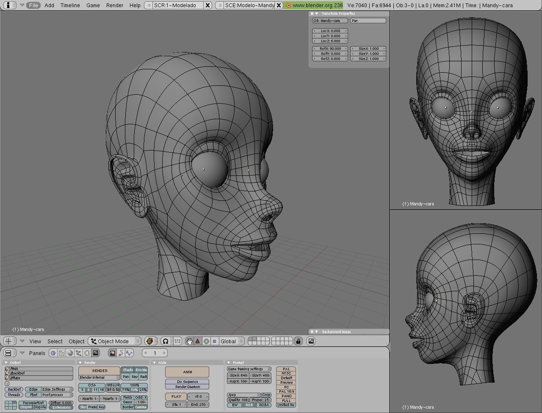Open the Render menu

tap(115, 5)
